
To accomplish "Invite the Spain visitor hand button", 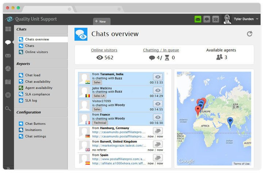I will pos(158,158).
